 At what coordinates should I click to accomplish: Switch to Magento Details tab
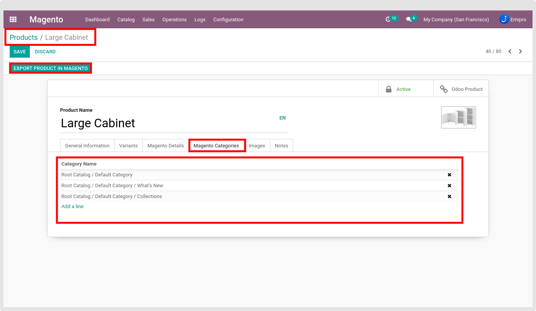[165, 145]
